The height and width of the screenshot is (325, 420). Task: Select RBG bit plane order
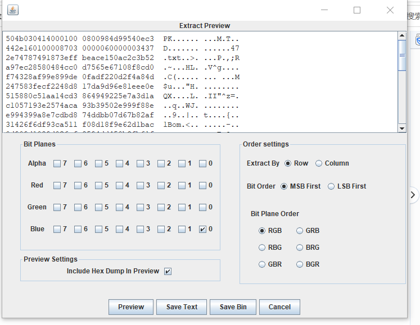[x=262, y=248]
